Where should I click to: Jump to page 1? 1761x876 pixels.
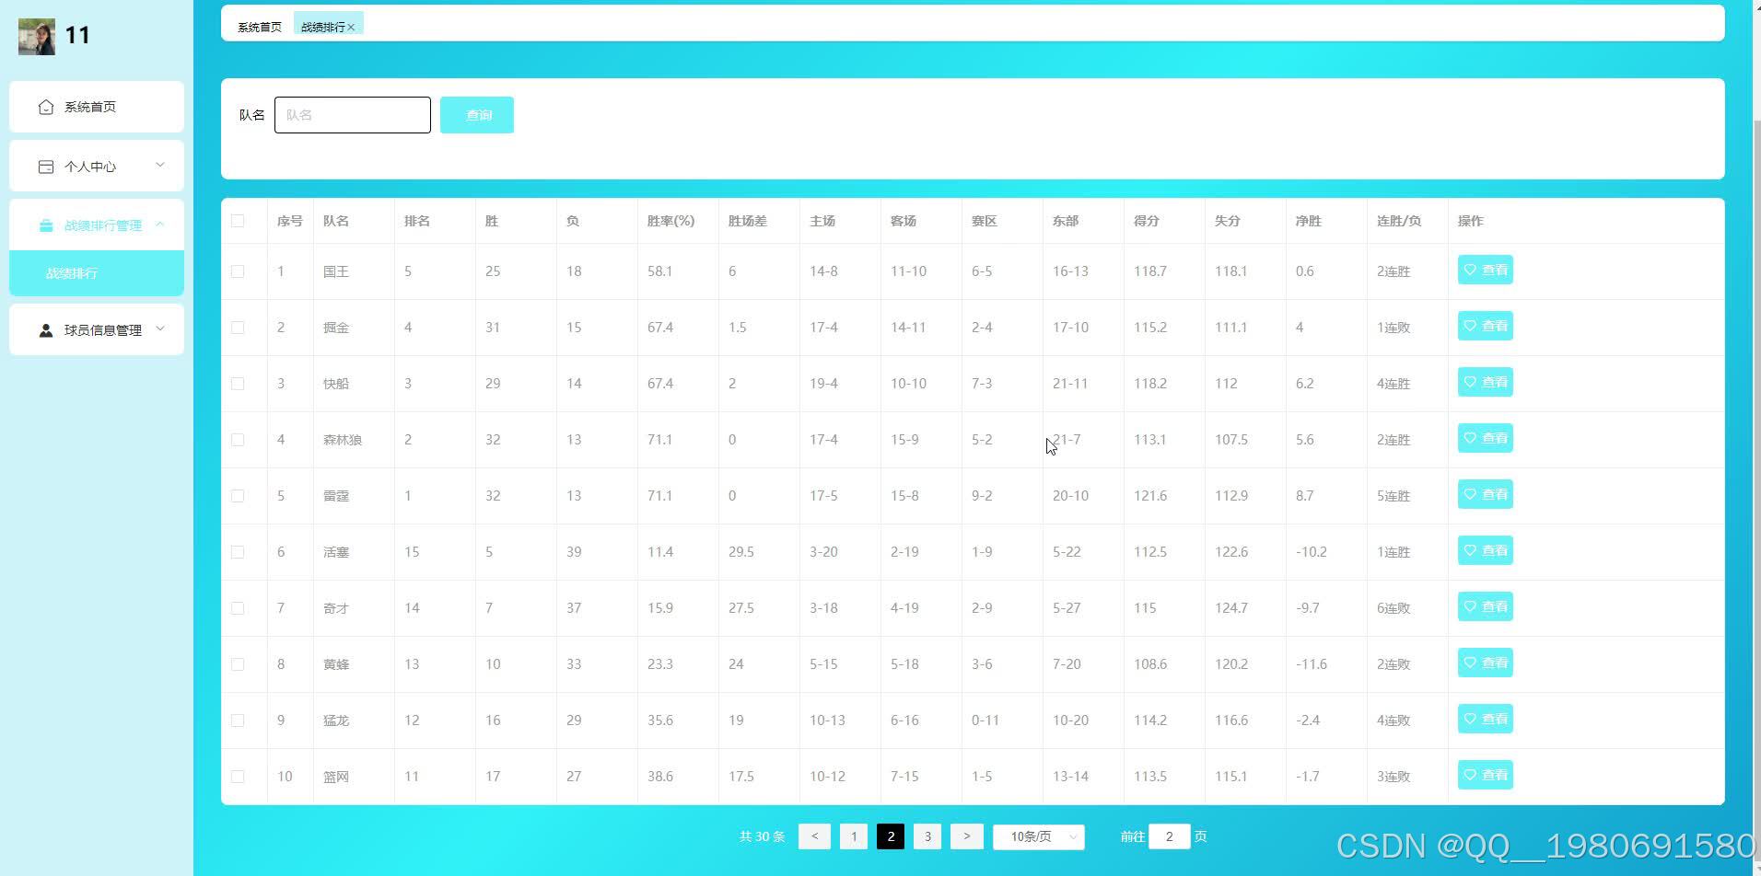point(854,836)
